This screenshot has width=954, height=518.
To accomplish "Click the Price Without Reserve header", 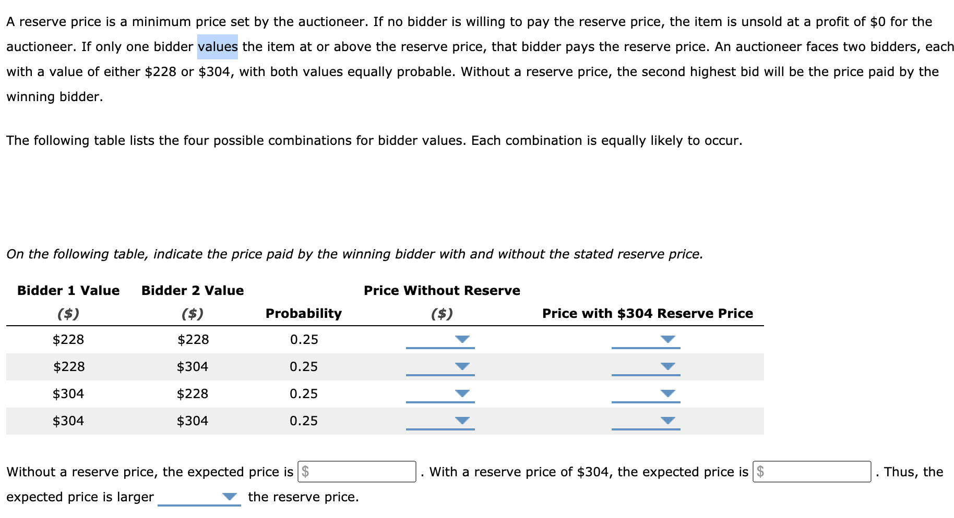I will (x=441, y=290).
